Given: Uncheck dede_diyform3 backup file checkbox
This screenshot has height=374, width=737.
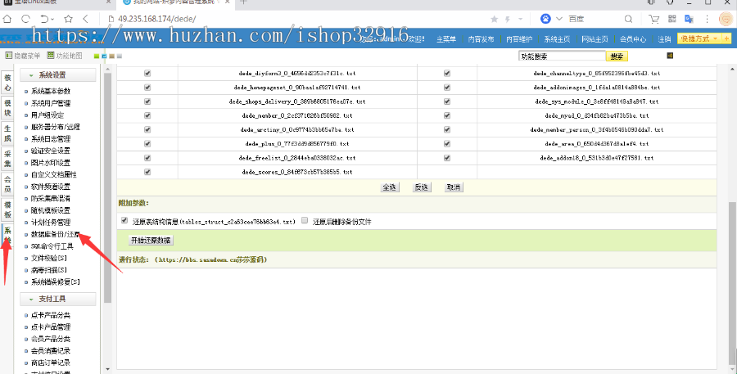Looking at the screenshot, I should click(x=147, y=74).
